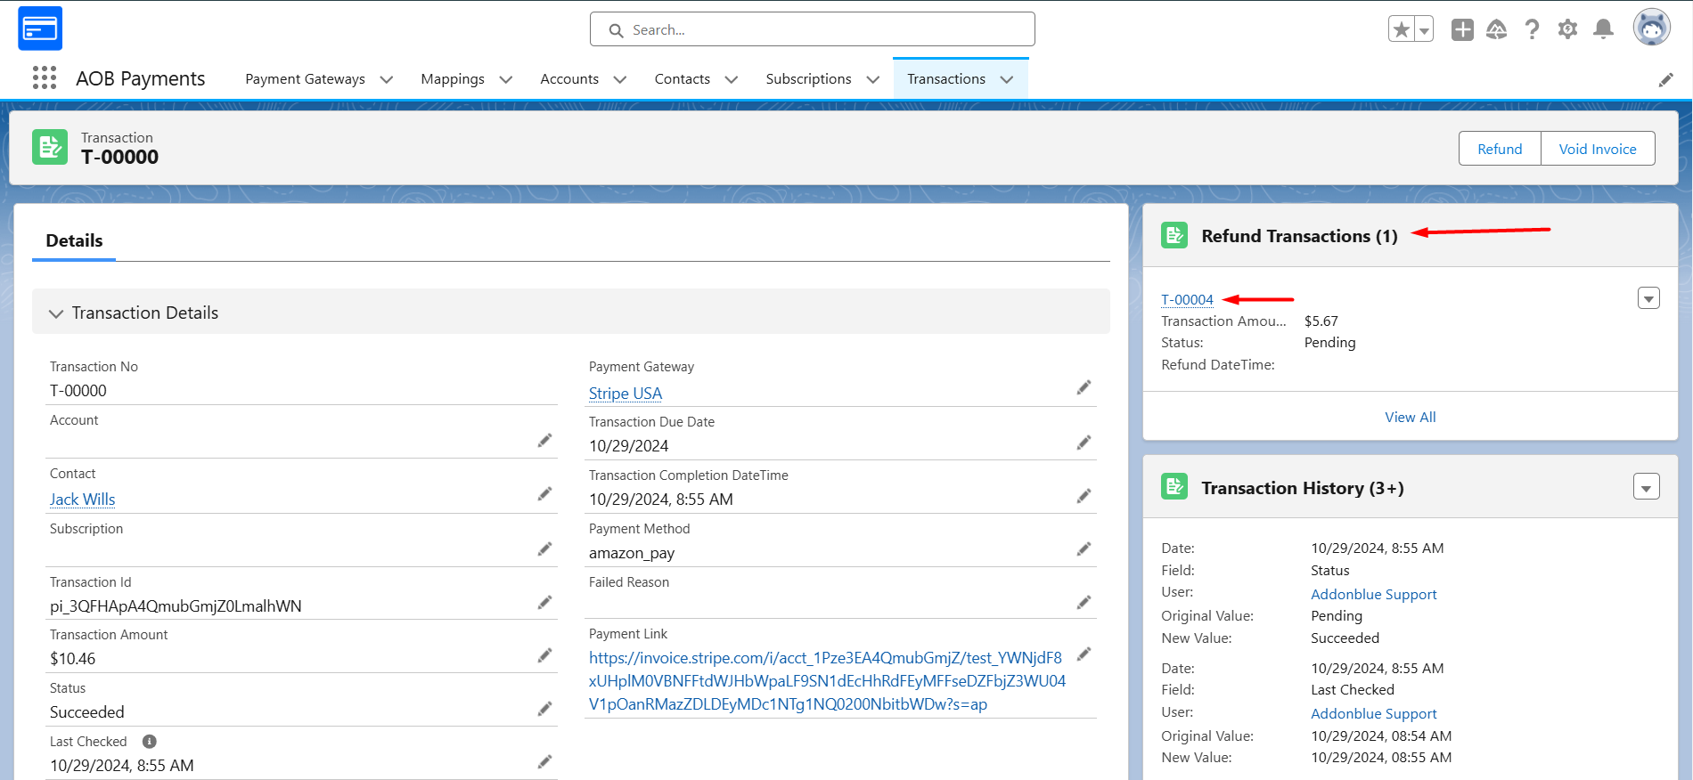Open refund transaction T-00004 link
This screenshot has width=1693, height=780.
[x=1187, y=300]
